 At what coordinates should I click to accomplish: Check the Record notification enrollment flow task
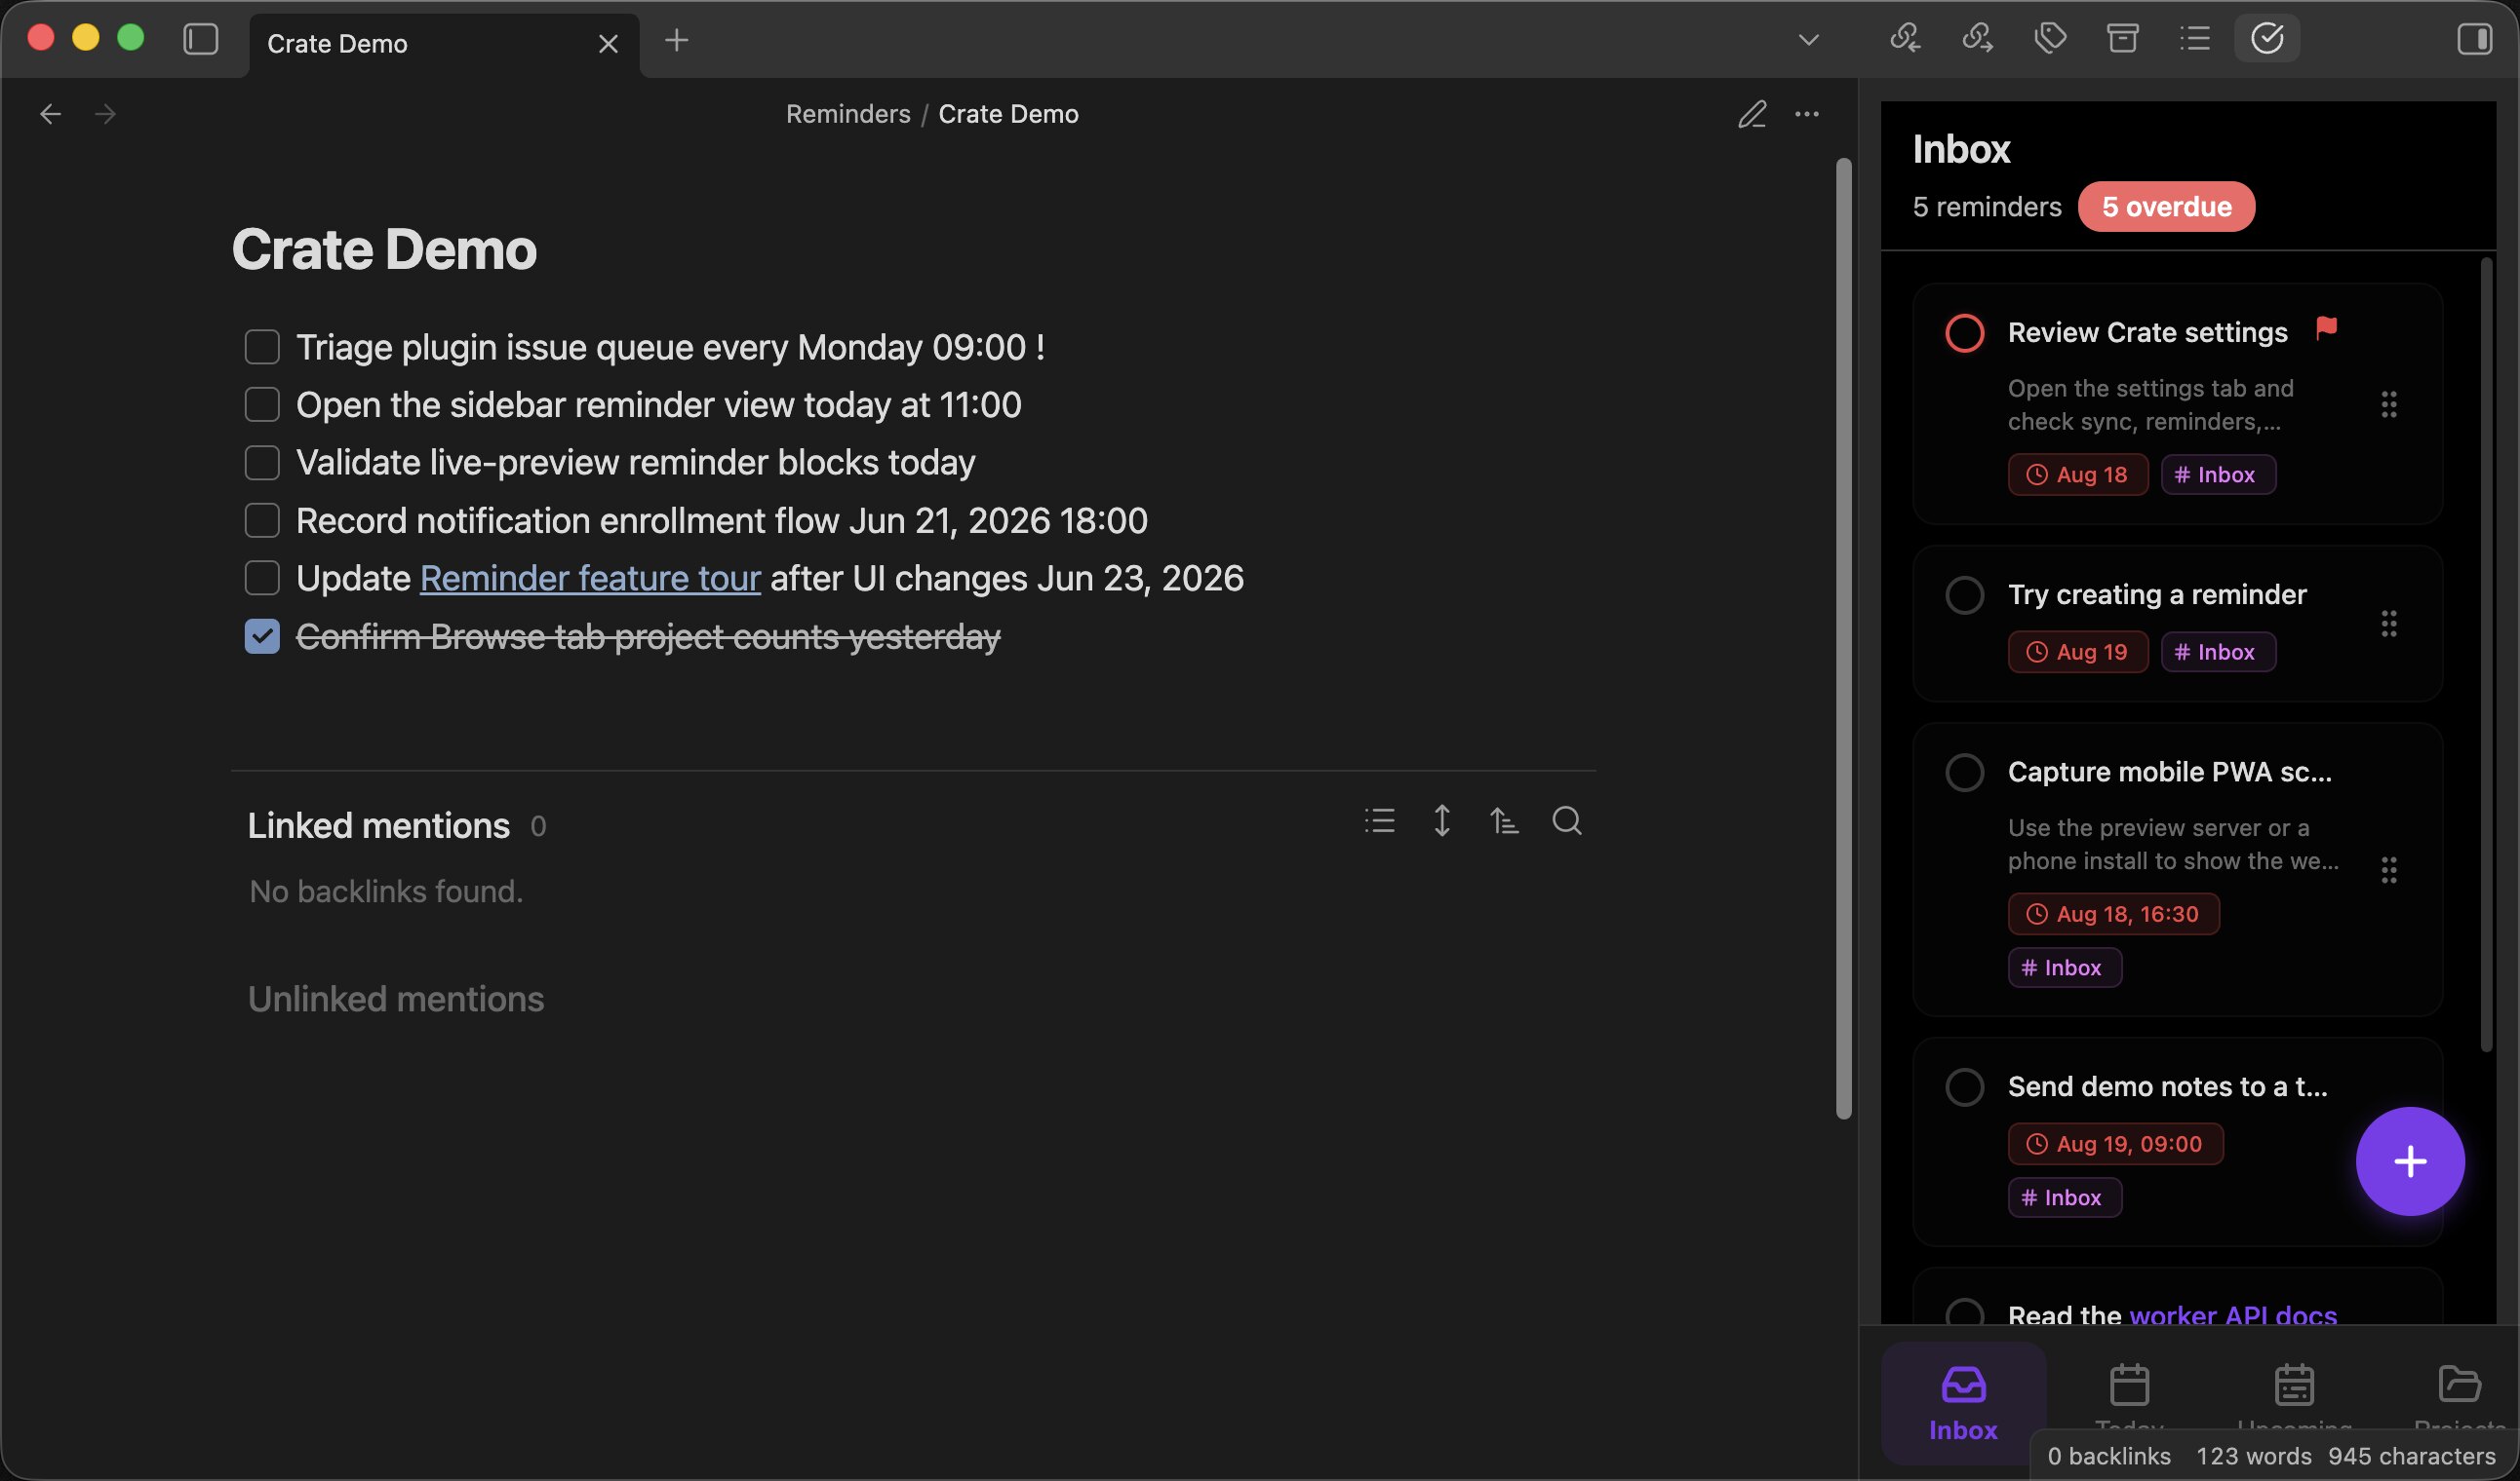[x=262, y=520]
